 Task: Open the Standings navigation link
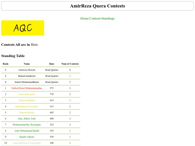pyautogui.click(x=108, y=18)
